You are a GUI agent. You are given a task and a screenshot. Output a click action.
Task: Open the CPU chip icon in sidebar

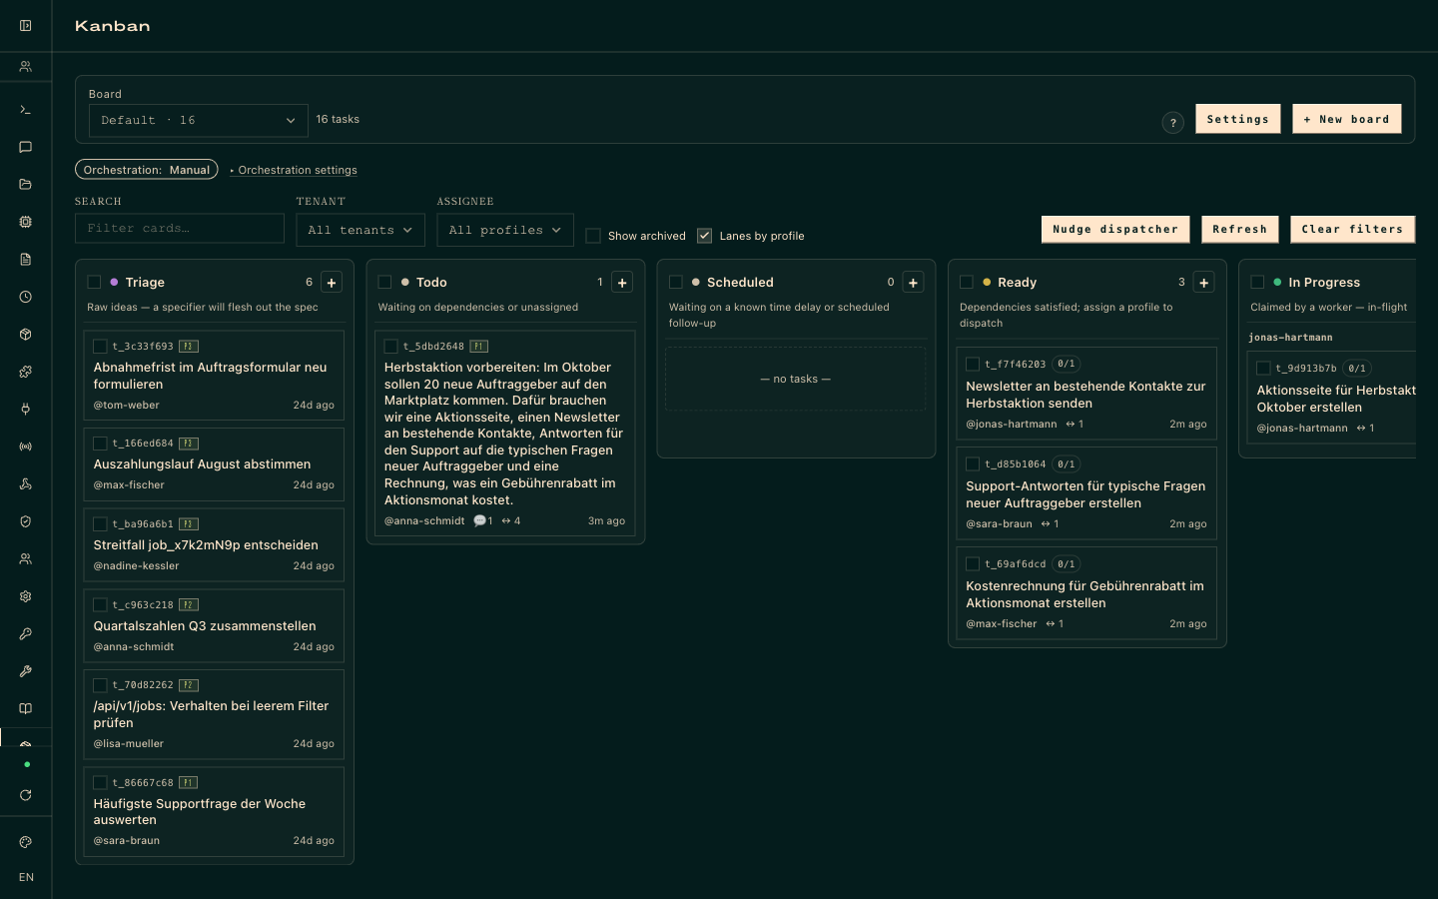(x=26, y=222)
